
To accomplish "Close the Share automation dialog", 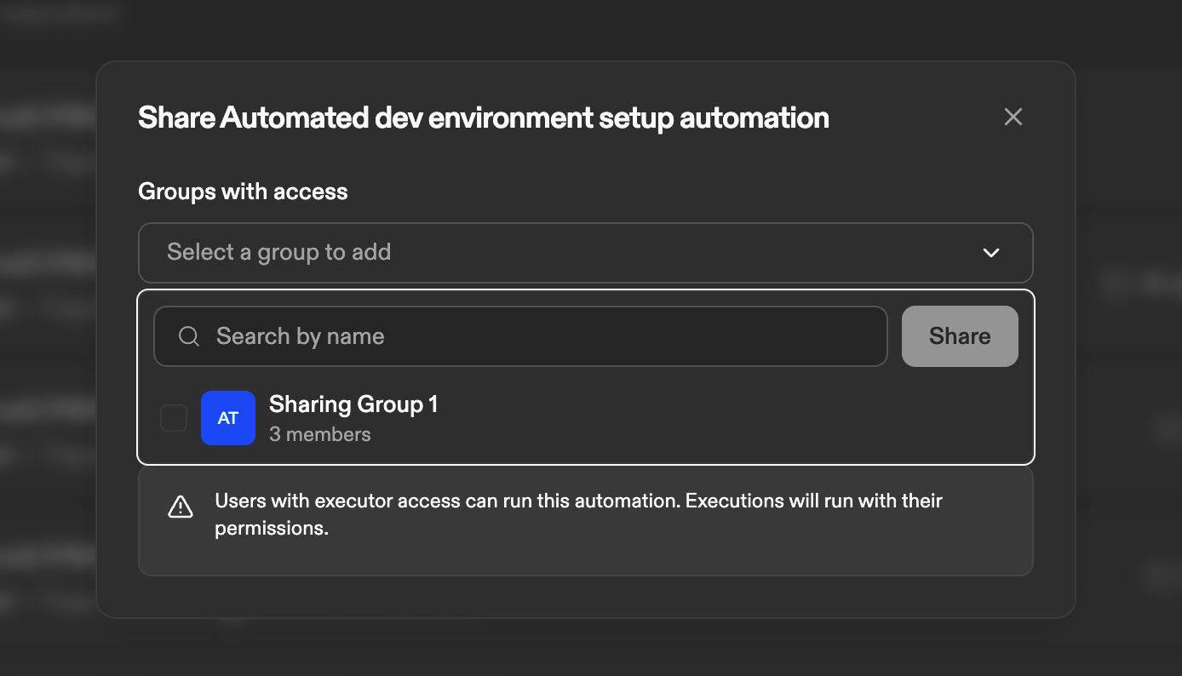I will 1013,117.
